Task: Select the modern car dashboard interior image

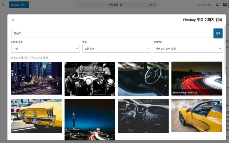Action: (143, 116)
